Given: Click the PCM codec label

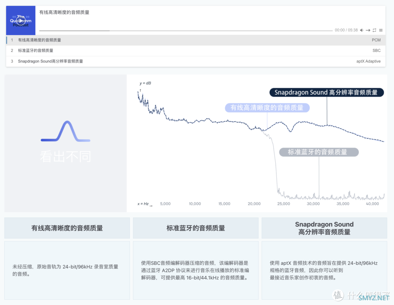Looking at the screenshot, I should pyautogui.click(x=376, y=40).
